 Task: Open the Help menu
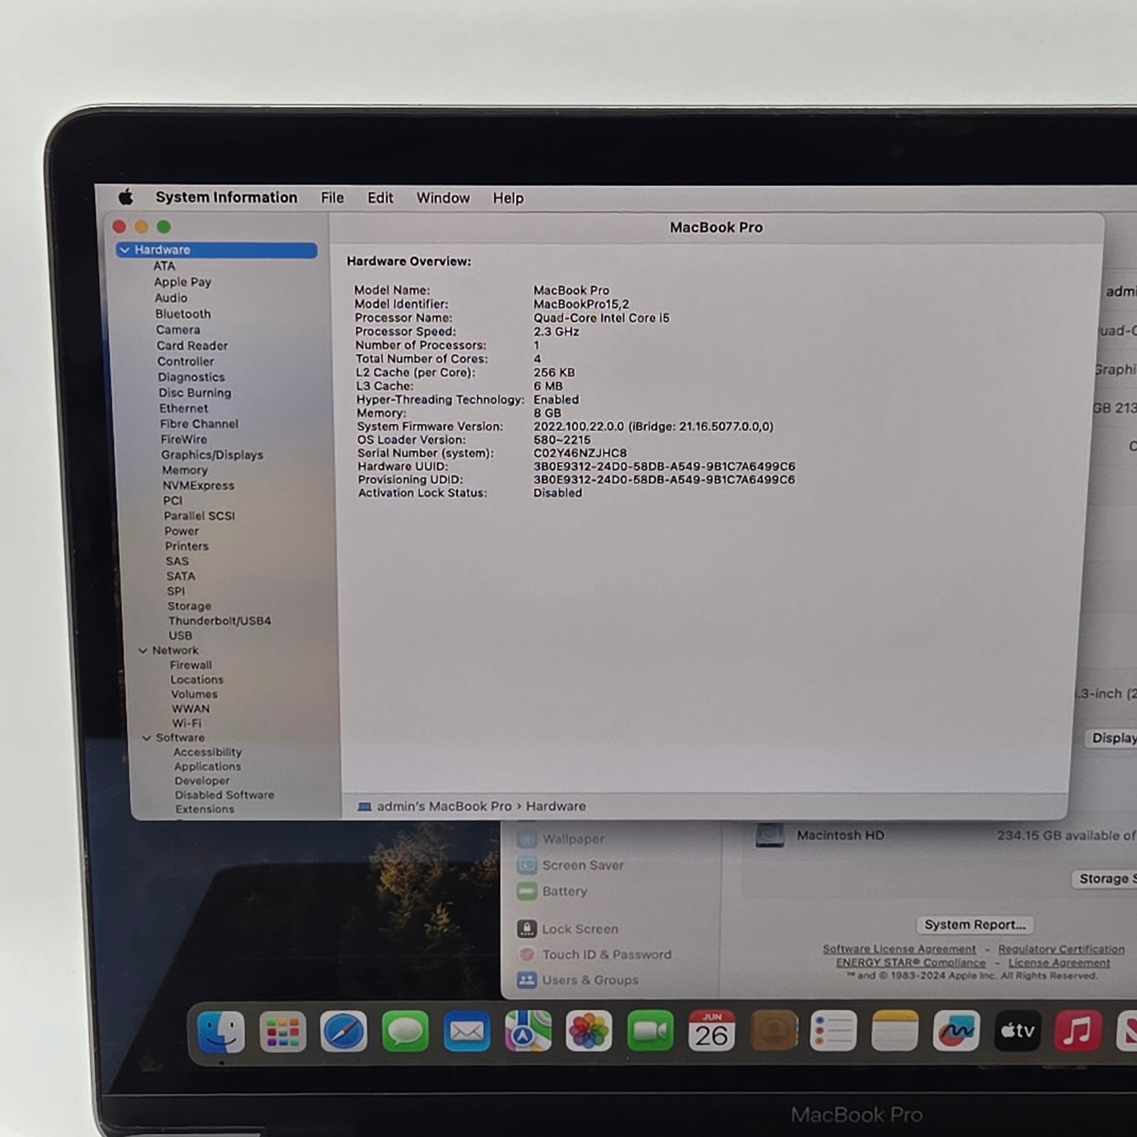pos(508,197)
